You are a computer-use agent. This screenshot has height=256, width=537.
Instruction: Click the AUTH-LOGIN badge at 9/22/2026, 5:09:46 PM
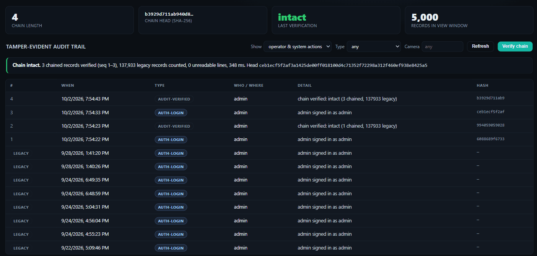coord(171,248)
